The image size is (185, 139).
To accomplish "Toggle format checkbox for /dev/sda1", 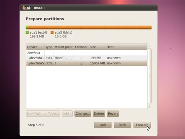I will click(x=81, y=58).
